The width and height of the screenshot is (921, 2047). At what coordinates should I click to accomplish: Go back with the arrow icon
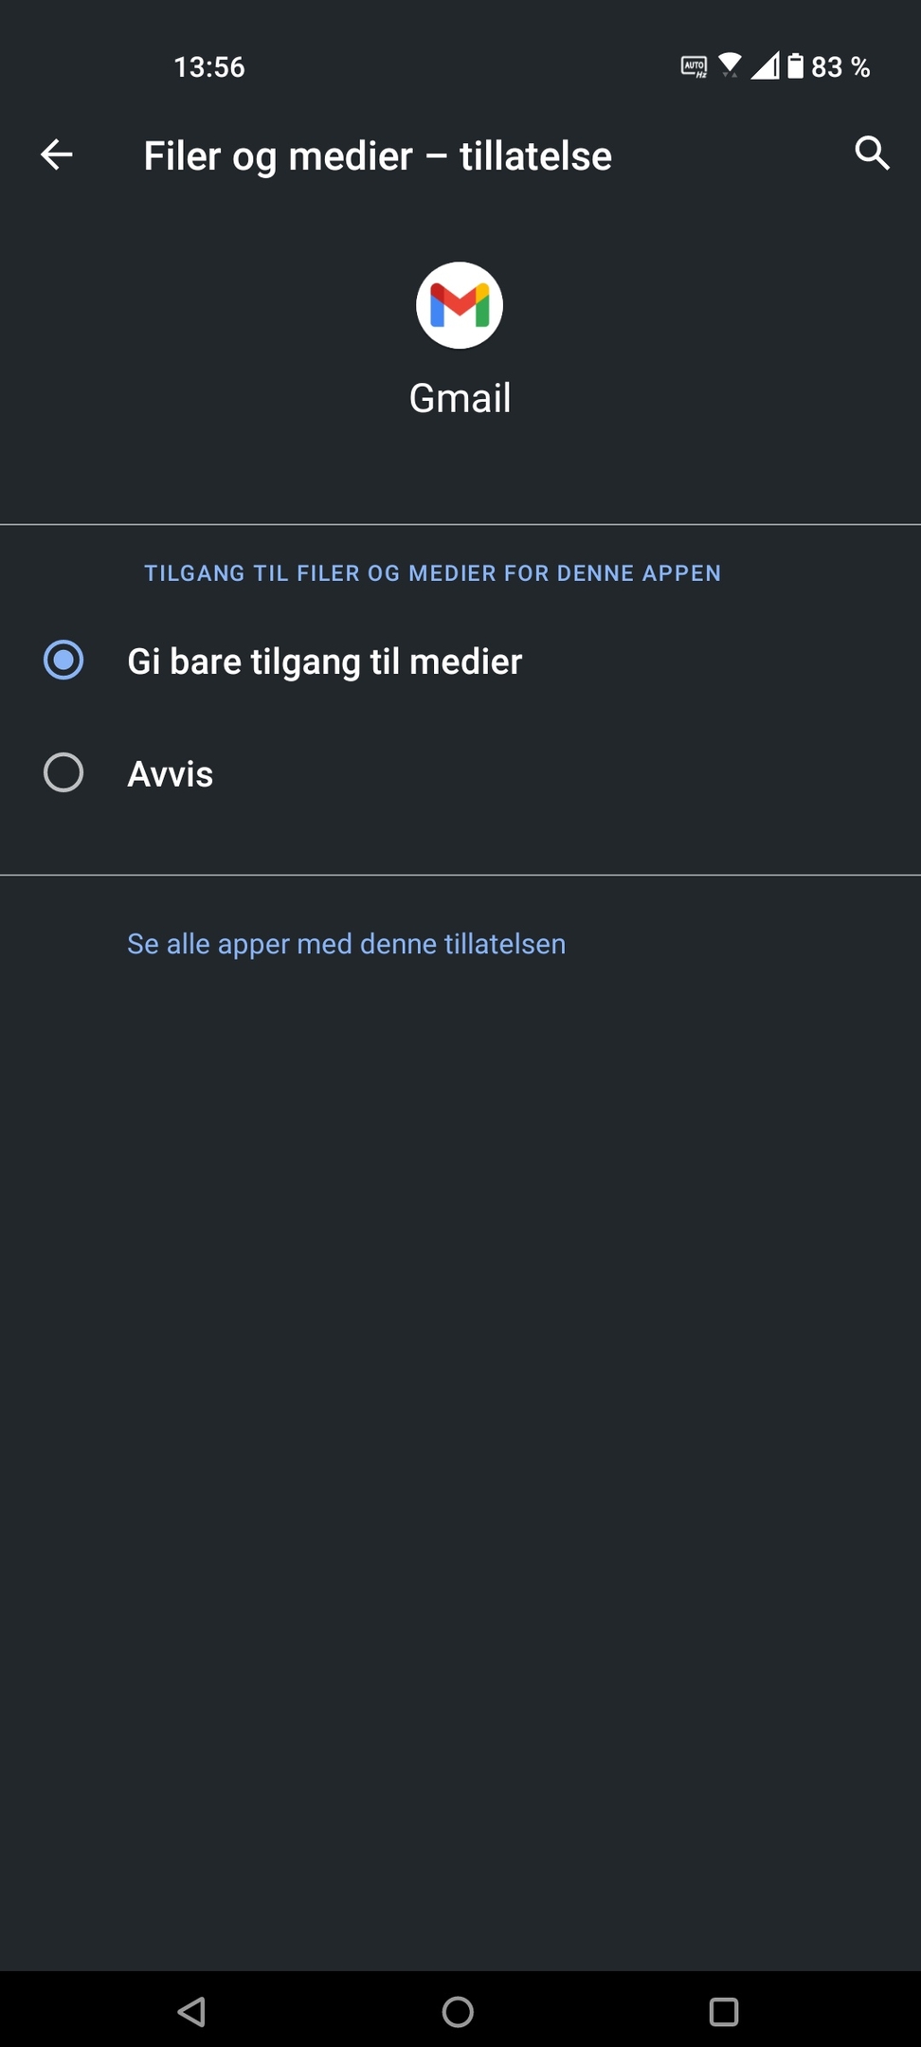[x=57, y=154]
